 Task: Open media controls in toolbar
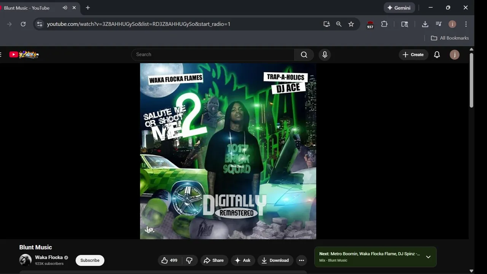coord(439,24)
